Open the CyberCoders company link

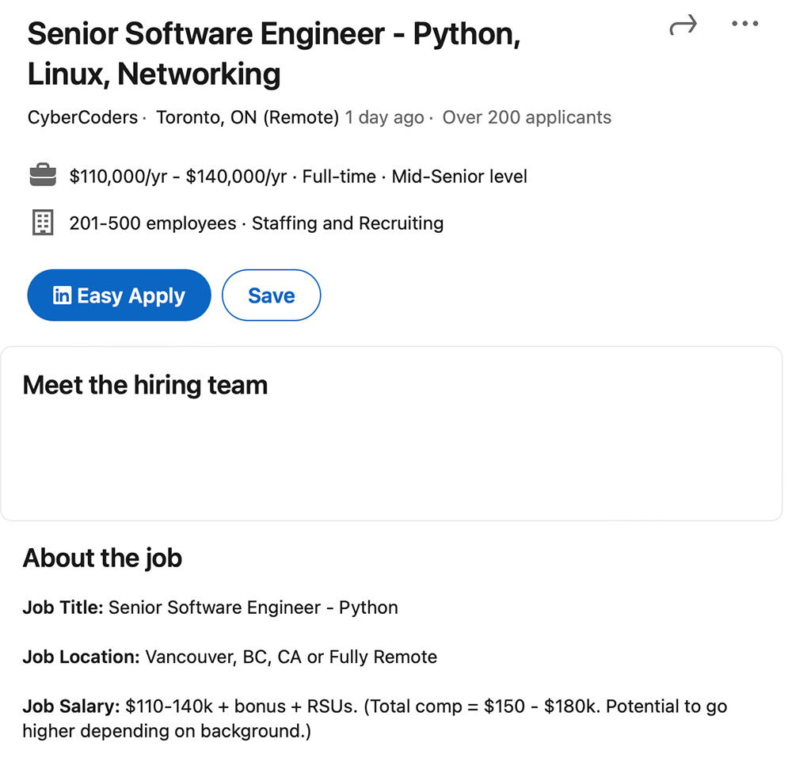[82, 117]
